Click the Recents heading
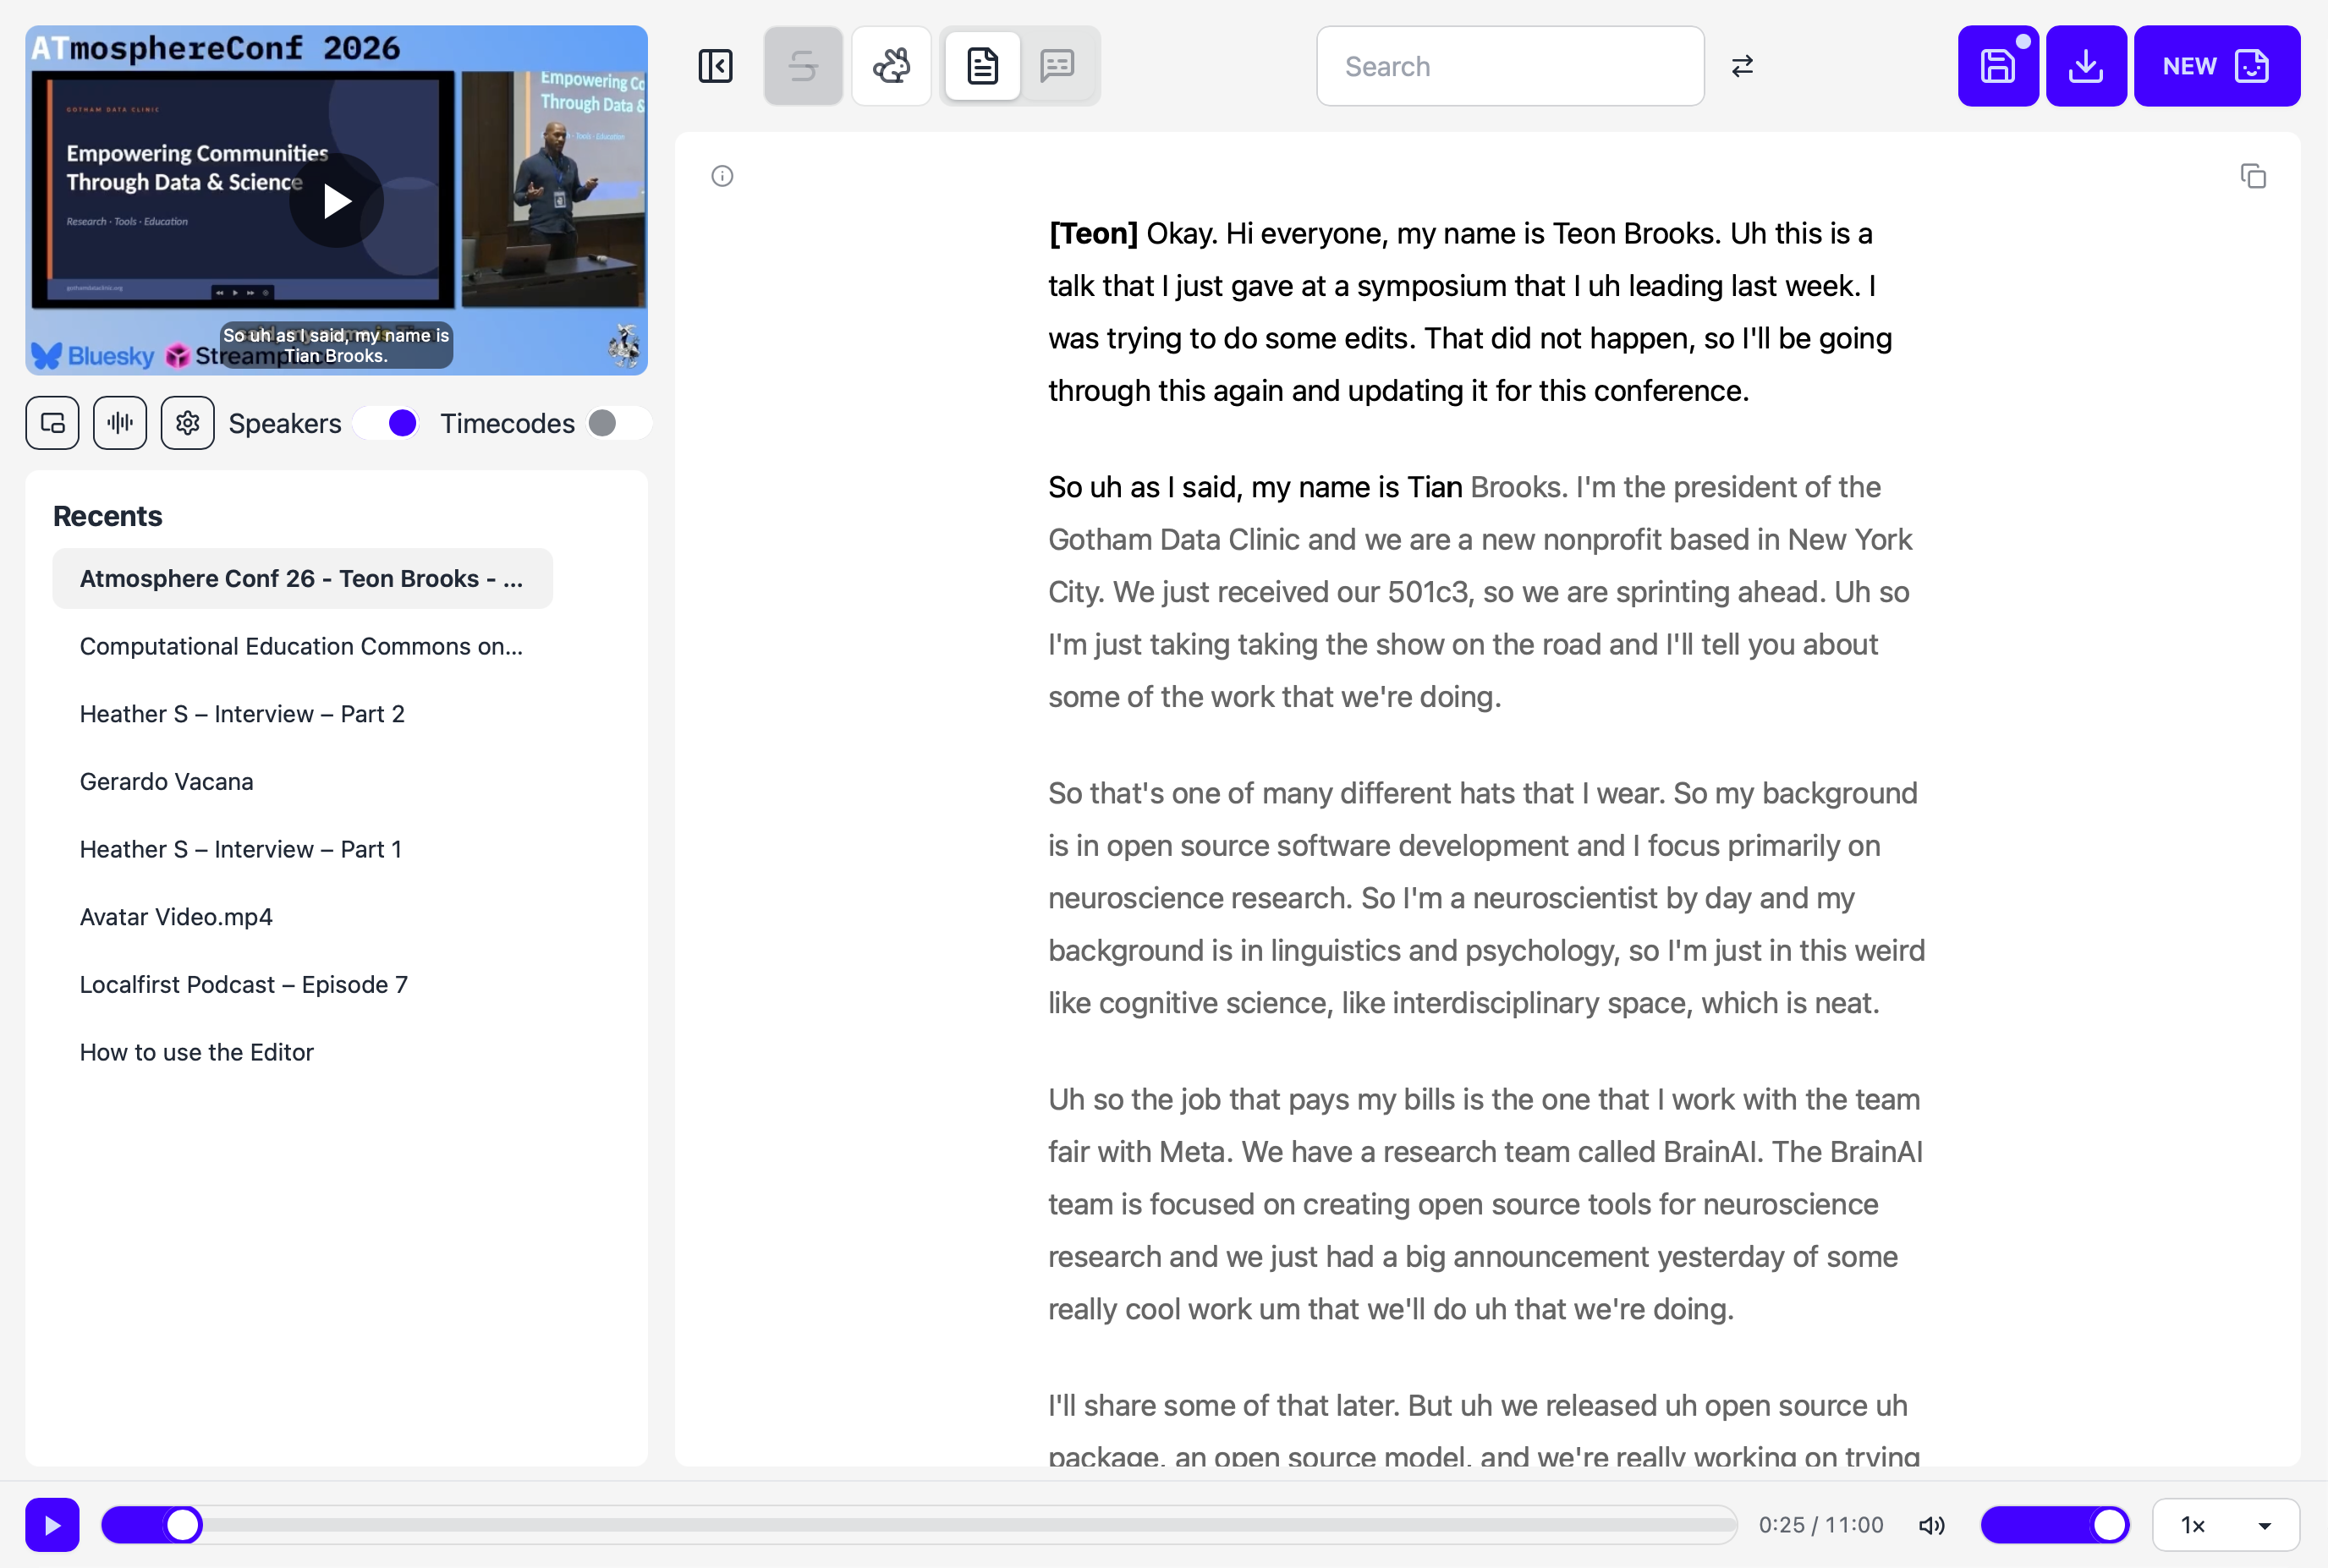Image resolution: width=2328 pixels, height=1568 pixels. click(107, 516)
